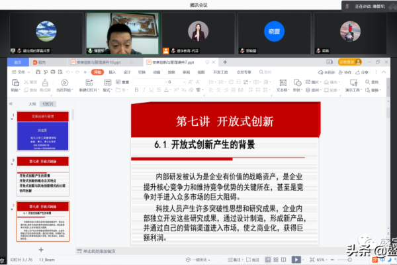Open the slide Layout icon

[x=108, y=83]
